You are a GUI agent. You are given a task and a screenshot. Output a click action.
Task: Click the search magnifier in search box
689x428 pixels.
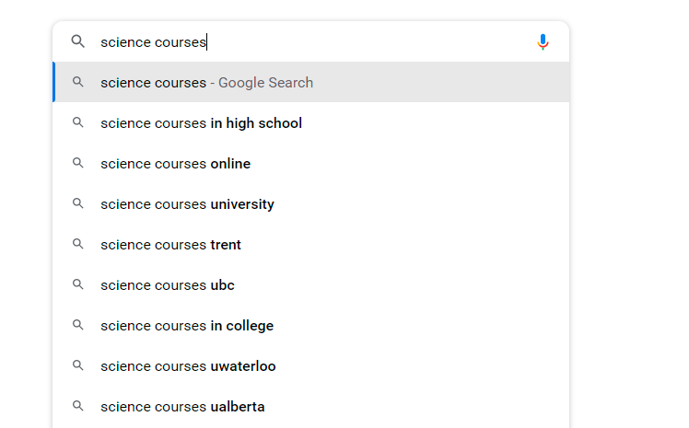78,41
